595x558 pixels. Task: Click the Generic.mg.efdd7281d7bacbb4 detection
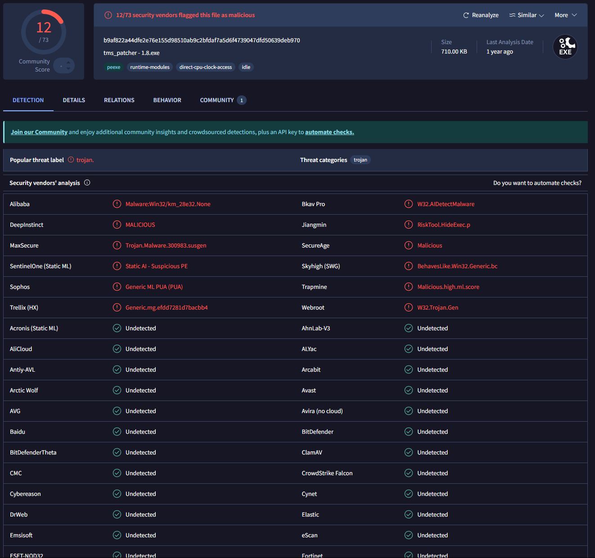167,308
